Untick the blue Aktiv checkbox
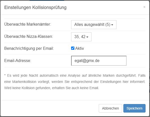 coord(73,48)
